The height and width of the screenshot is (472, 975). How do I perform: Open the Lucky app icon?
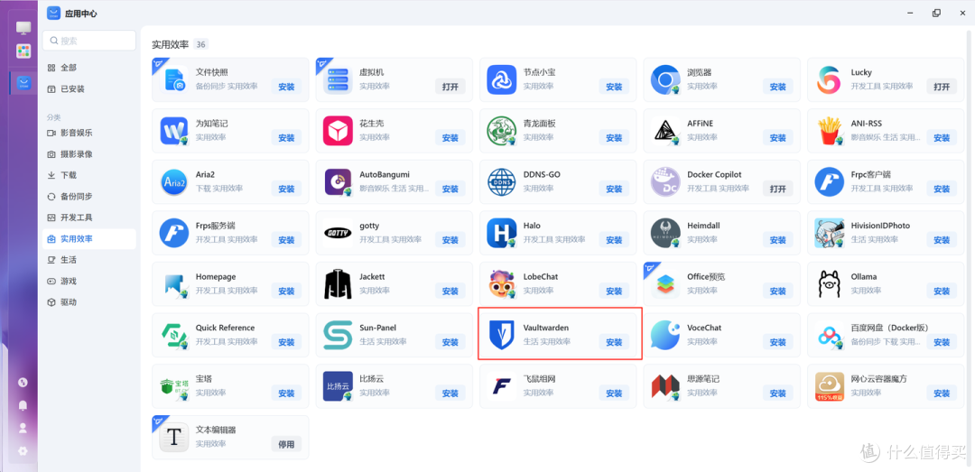tap(830, 79)
